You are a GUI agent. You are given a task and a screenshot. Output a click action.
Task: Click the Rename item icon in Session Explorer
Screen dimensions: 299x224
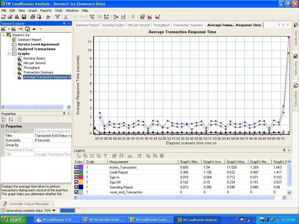click(21, 29)
